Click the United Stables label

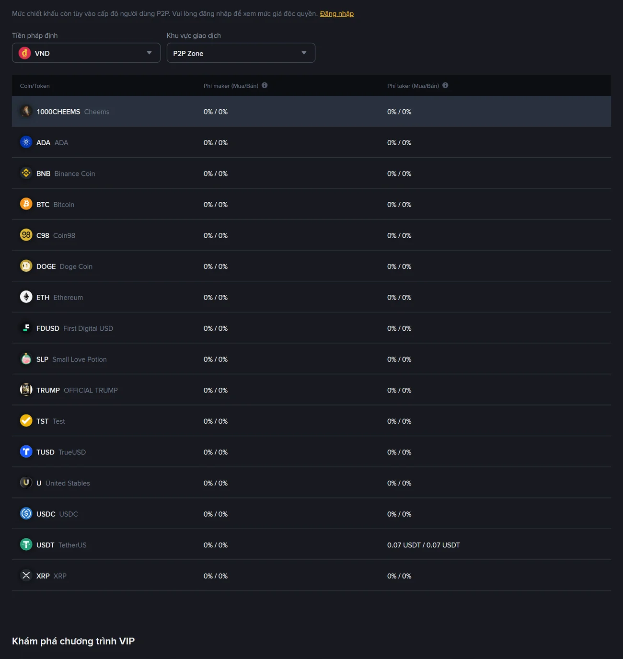pos(68,483)
